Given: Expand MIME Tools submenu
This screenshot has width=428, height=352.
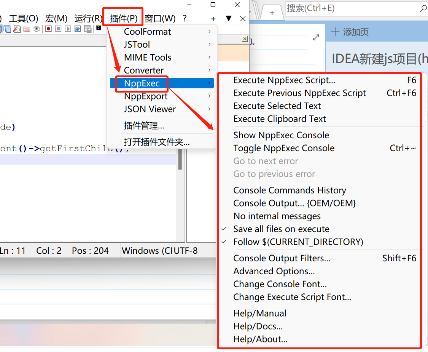Looking at the screenshot, I should (x=162, y=58).
